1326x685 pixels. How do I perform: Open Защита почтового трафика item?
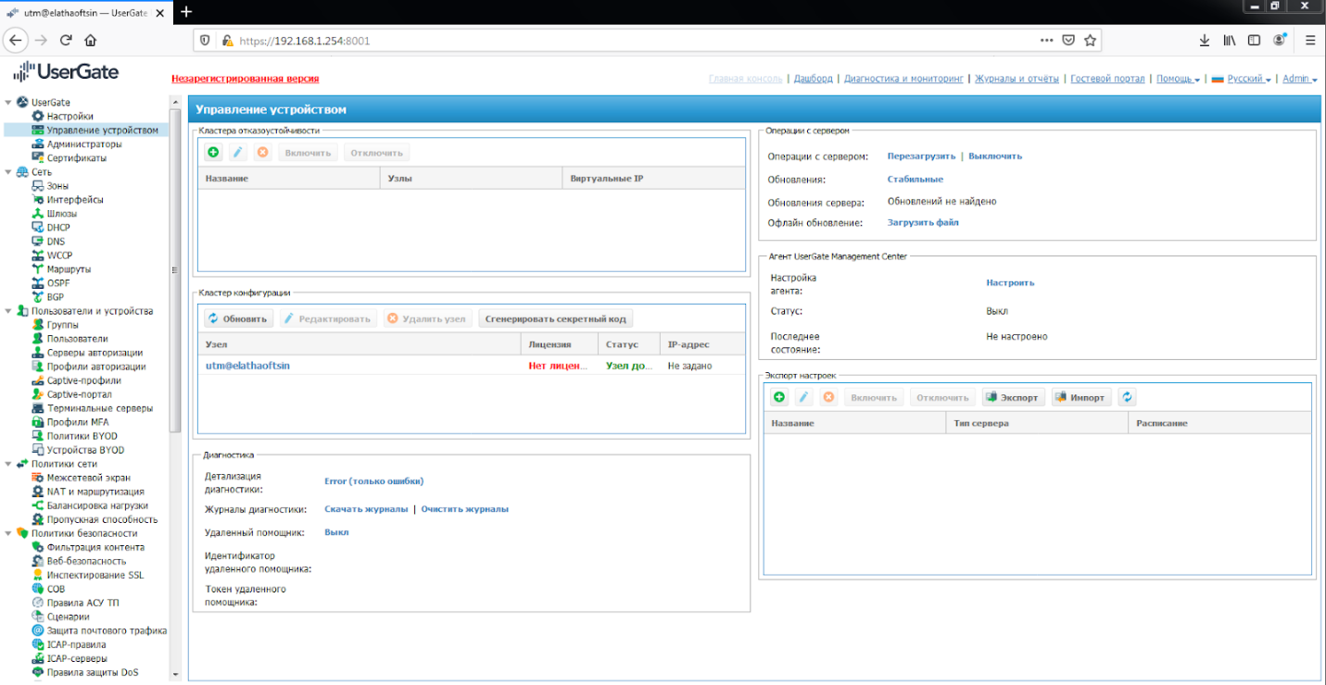pos(107,630)
